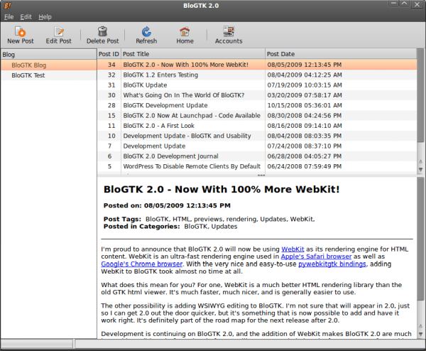Click the post list scrollbar up arrow

(420, 162)
